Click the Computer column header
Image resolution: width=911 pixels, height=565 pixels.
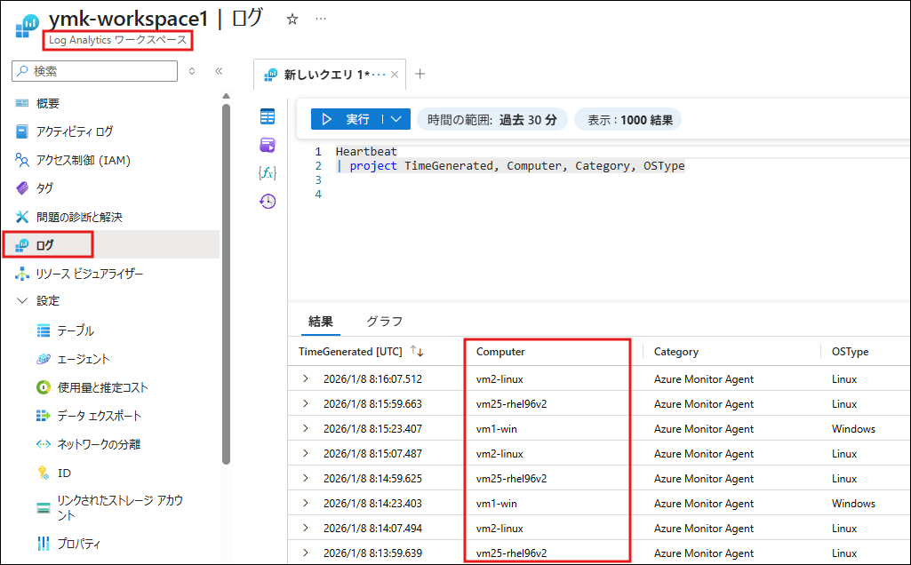(500, 351)
